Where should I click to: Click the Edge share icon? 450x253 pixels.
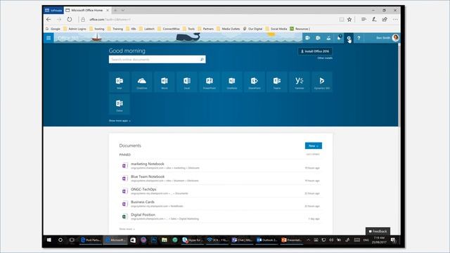(385, 19)
